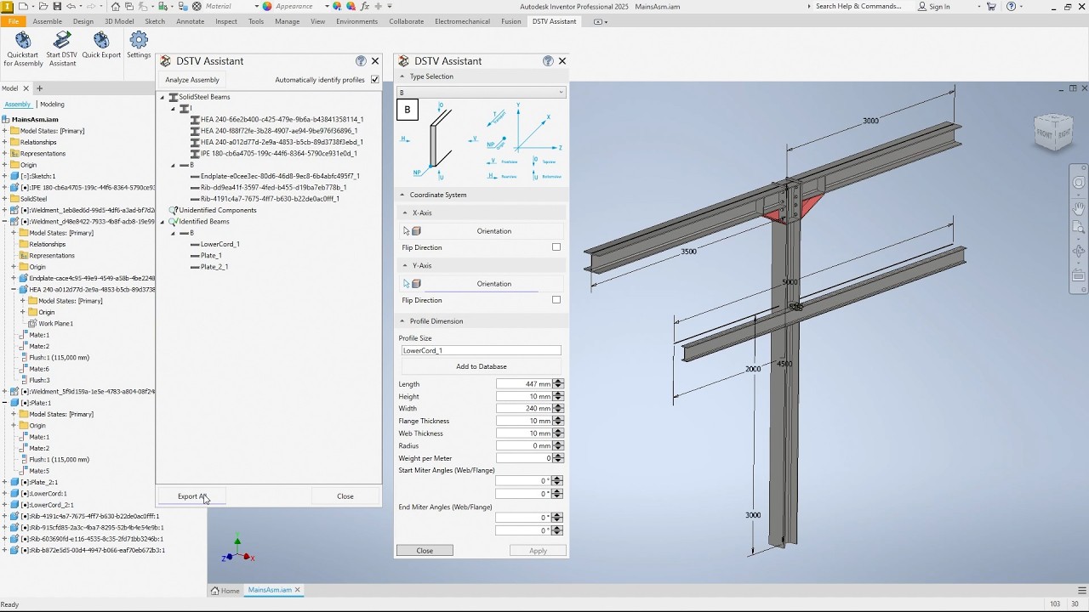Toggle Automatically identify profiles checkbox
1089x612 pixels.
pyautogui.click(x=375, y=80)
